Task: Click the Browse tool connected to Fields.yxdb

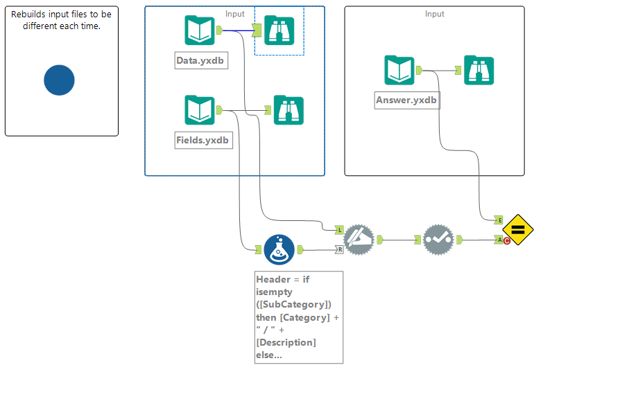Action: click(289, 110)
